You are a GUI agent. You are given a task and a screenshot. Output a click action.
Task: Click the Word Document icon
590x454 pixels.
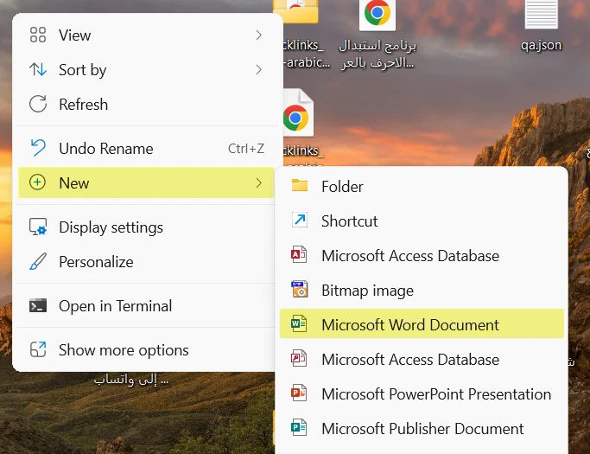pyautogui.click(x=299, y=324)
